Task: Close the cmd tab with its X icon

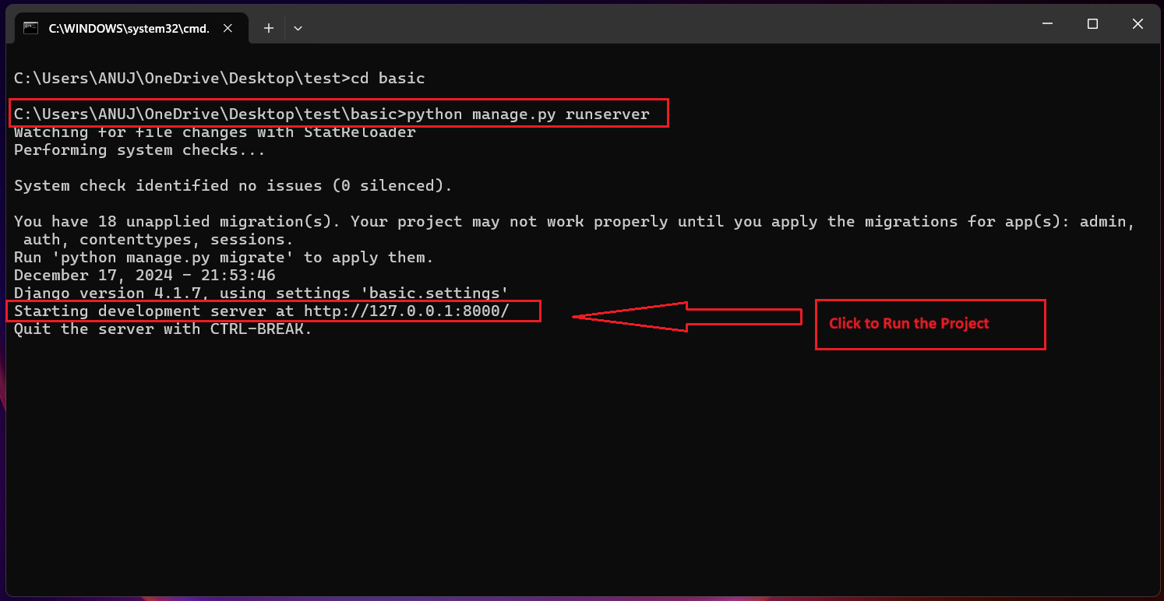Action: point(227,27)
